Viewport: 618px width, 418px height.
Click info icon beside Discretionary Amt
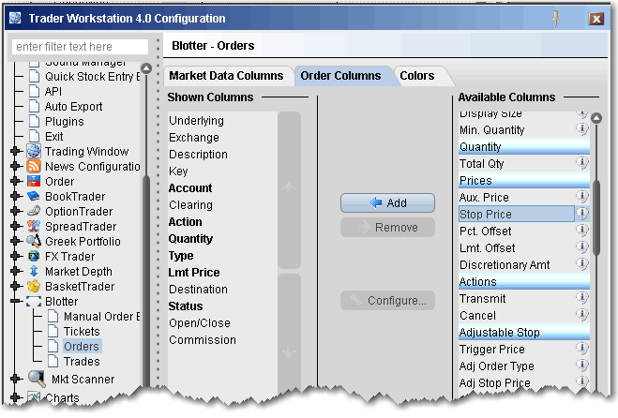tap(582, 264)
